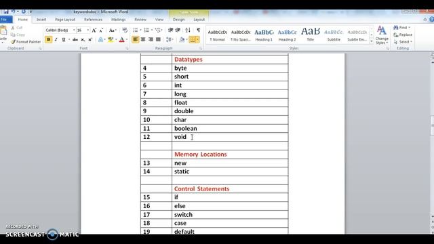The image size is (434, 244).
Task: Apply Multilevel List
Action: pyautogui.click(x=158, y=30)
